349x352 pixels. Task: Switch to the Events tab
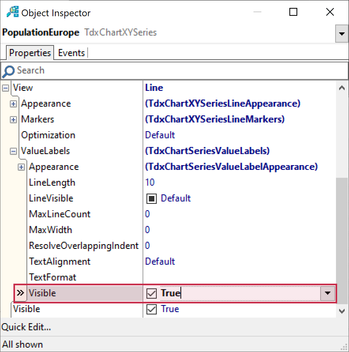coord(71,53)
